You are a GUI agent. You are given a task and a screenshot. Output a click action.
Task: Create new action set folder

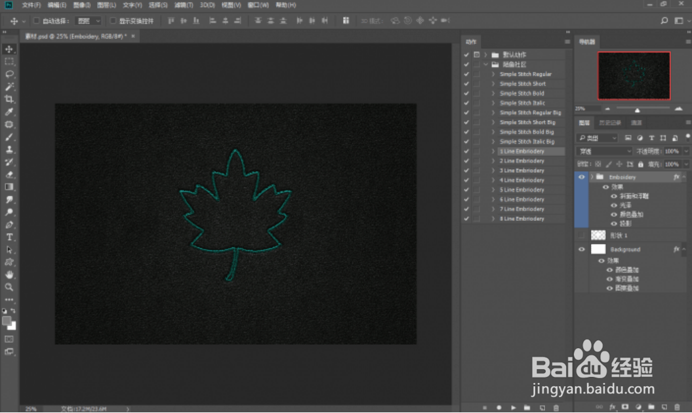pos(527,408)
